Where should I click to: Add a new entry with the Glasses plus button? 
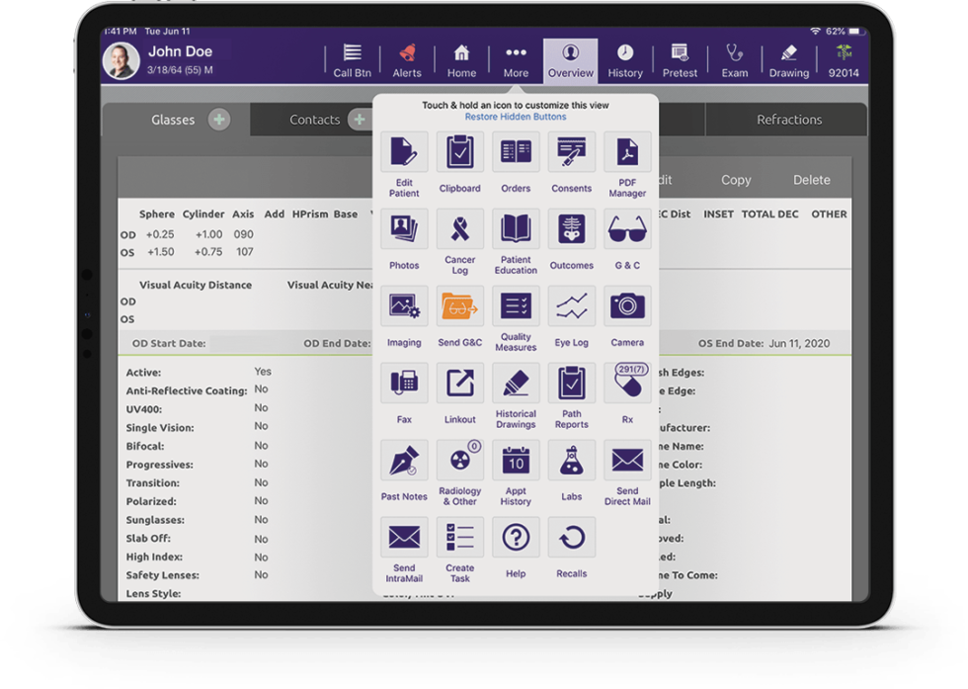(219, 120)
